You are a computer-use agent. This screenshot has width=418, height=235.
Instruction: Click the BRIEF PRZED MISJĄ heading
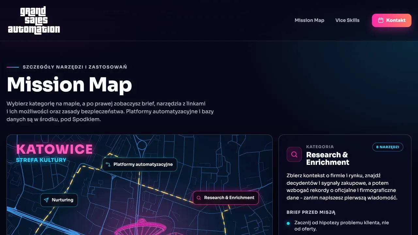tap(311, 212)
